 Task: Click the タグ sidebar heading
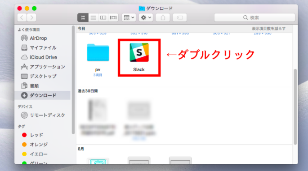point(22,126)
